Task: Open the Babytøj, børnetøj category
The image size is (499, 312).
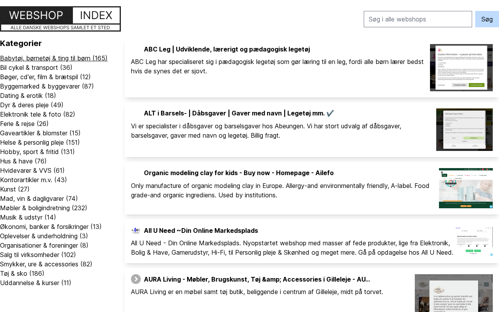Action: 54,58
